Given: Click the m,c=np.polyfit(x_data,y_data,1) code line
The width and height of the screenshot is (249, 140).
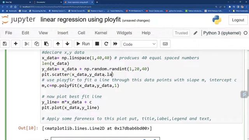Looking at the screenshot, I should pyautogui.click(x=81, y=86).
